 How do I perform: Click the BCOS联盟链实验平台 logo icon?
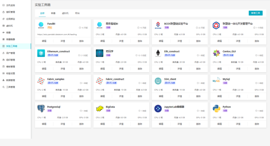(x=158, y=25)
